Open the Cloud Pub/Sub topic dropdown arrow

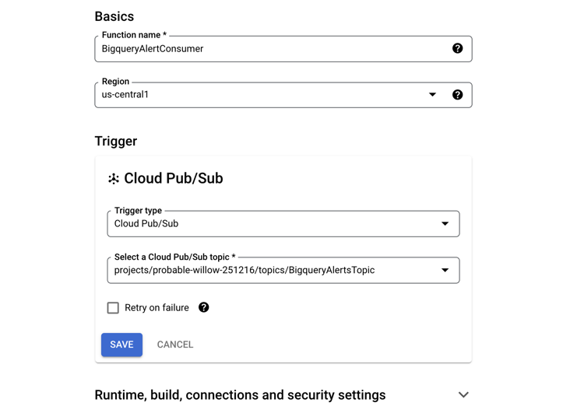tap(445, 271)
